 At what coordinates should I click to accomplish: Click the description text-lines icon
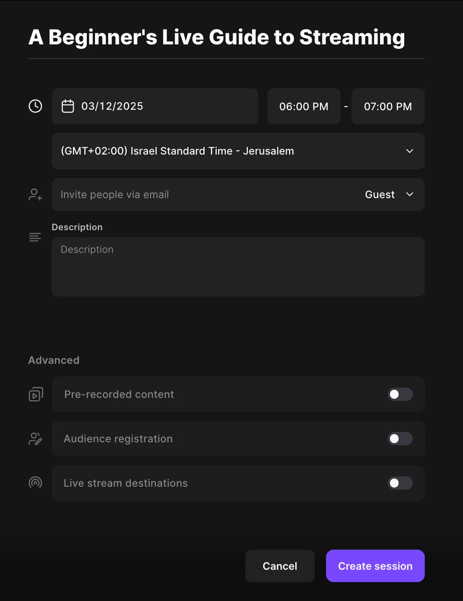click(x=35, y=237)
